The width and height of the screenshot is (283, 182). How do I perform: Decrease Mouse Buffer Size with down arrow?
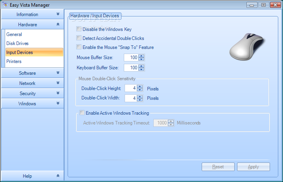tap(141, 59)
